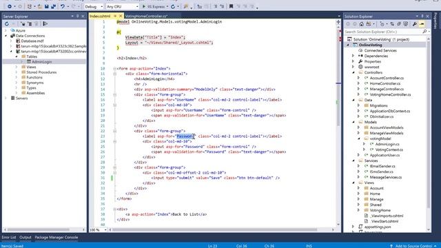Open _ViewImports.cshtml file

[x=387, y=216]
